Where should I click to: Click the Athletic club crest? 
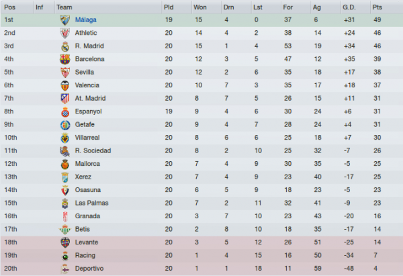64,33
